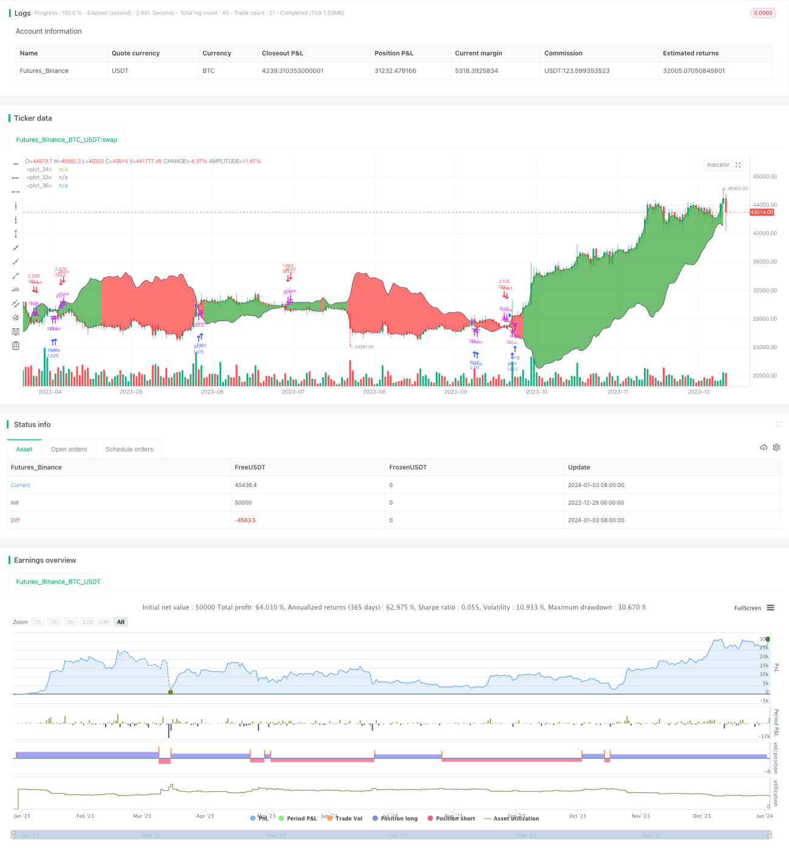Switch to the Schedule orders tab
Image resolution: width=789 pixels, height=852 pixels.
[129, 449]
